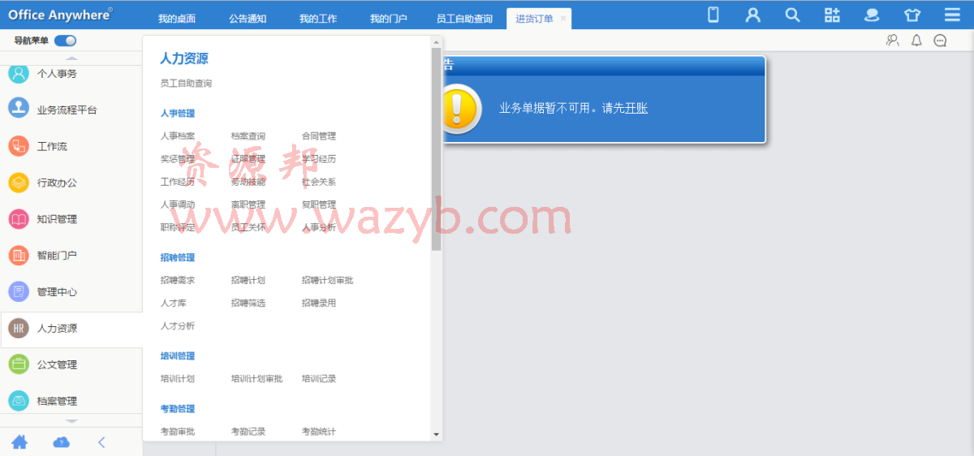Screen dimensions: 974x456
Task: Open 档案查询 menu entry
Action: [x=248, y=136]
